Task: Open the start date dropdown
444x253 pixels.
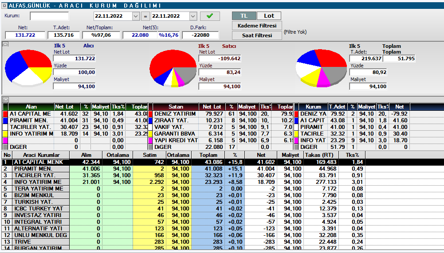Action: point(136,16)
